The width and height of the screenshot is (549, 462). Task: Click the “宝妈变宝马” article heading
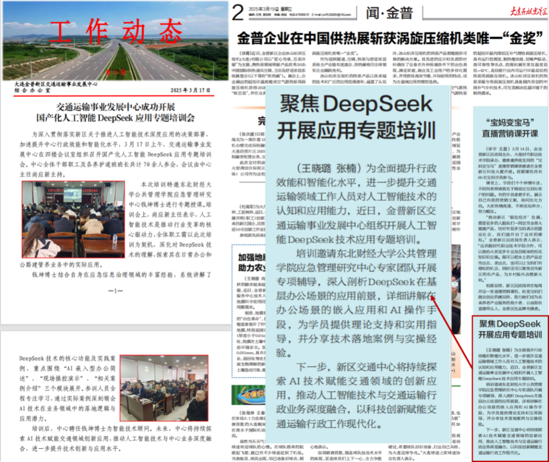click(x=510, y=123)
